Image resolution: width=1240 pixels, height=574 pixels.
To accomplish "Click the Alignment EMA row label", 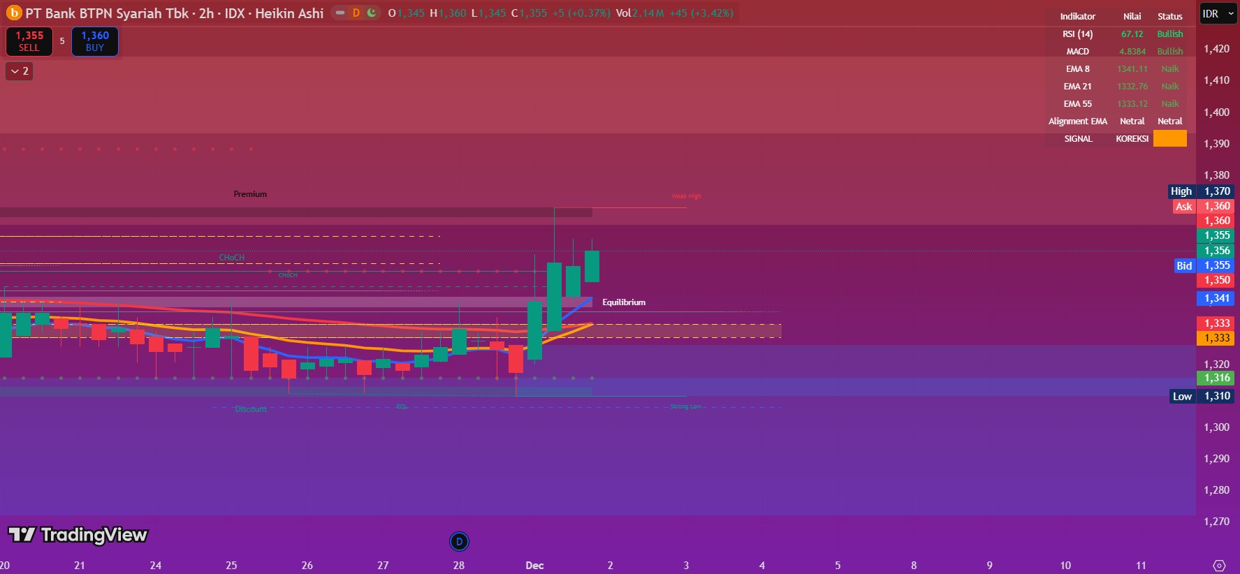I will 1078,122.
